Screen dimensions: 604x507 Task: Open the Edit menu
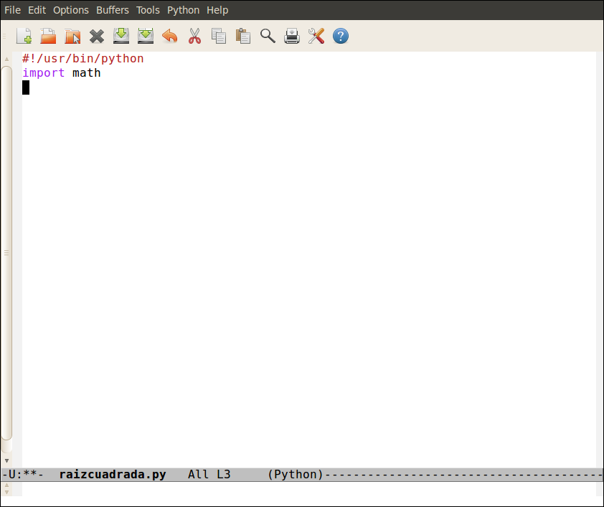tap(37, 10)
